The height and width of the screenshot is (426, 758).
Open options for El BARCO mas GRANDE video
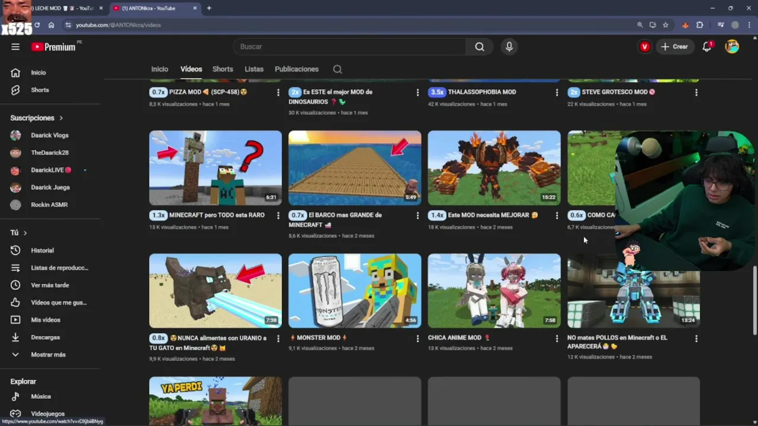[417, 215]
